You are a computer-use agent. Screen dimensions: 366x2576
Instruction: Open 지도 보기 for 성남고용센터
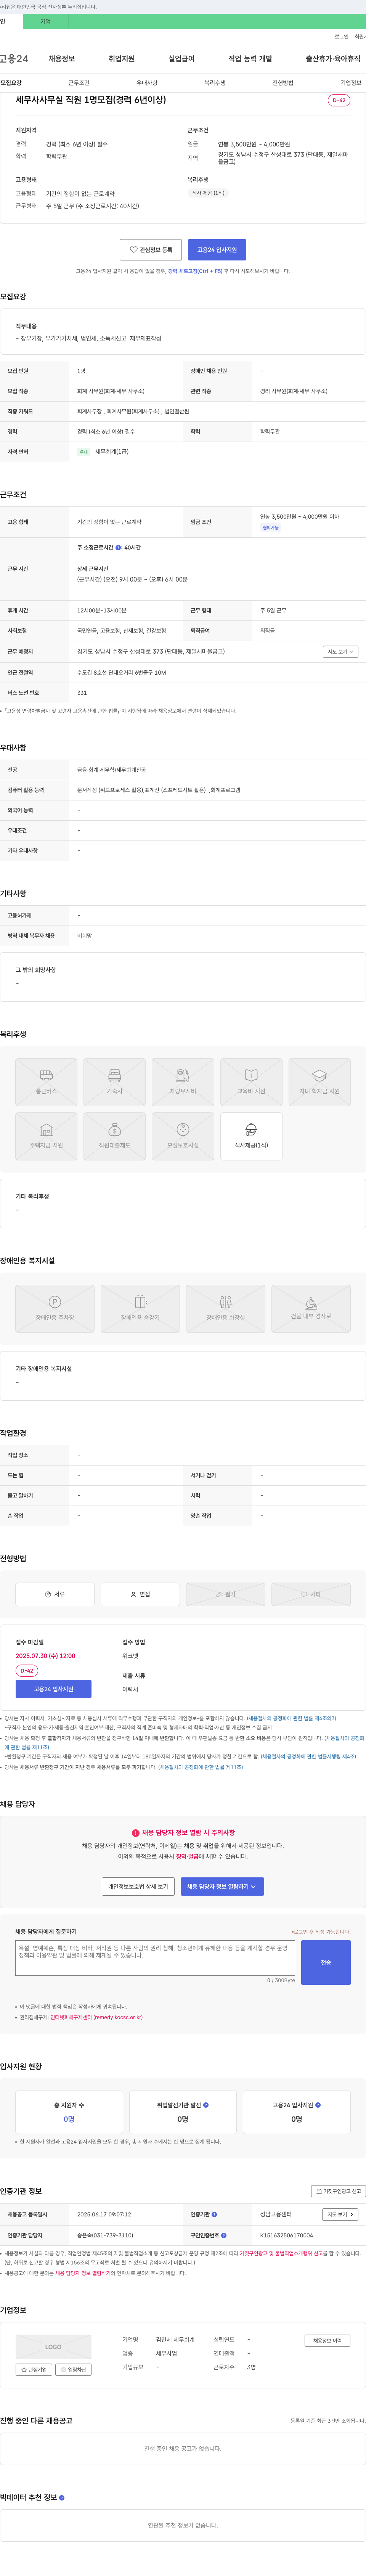(340, 2214)
